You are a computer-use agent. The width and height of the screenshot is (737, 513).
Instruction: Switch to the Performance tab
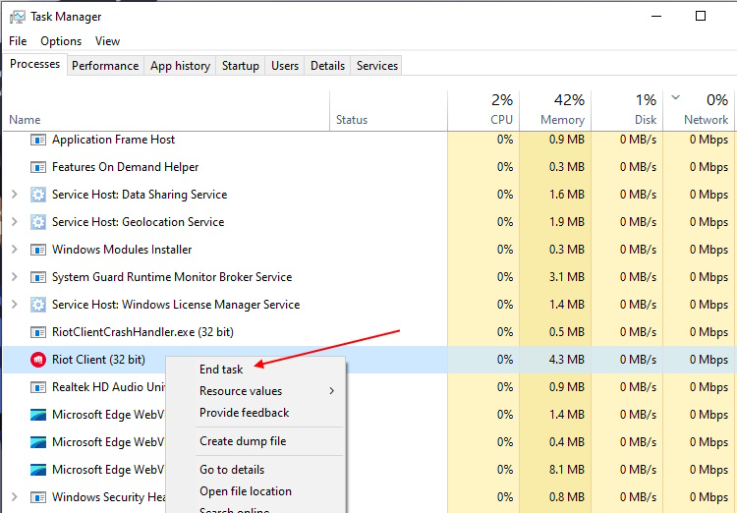[105, 66]
